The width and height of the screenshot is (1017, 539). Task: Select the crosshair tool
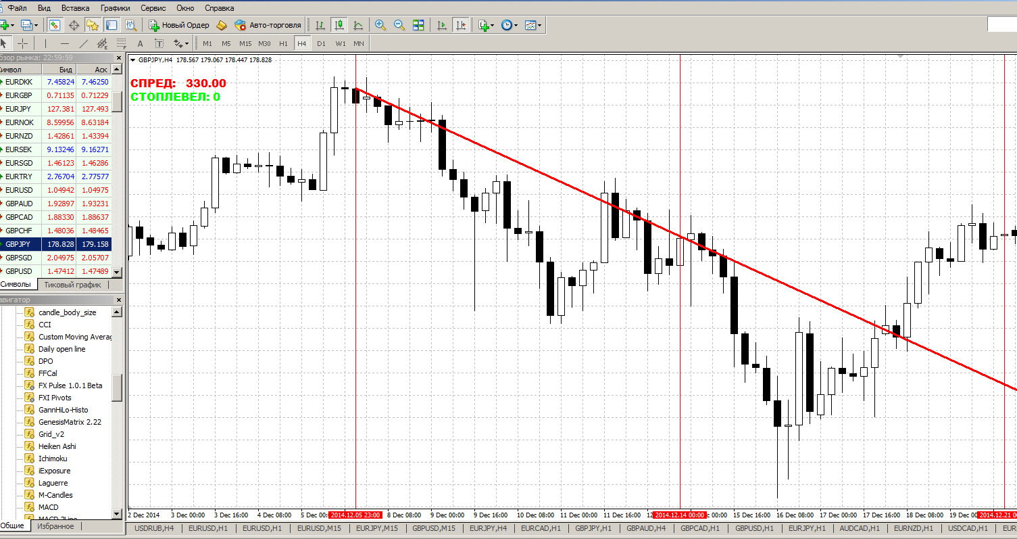(x=22, y=43)
